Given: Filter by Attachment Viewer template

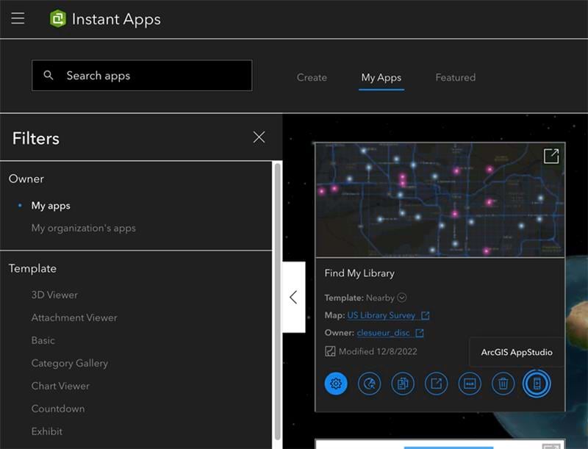Looking at the screenshot, I should pos(74,317).
